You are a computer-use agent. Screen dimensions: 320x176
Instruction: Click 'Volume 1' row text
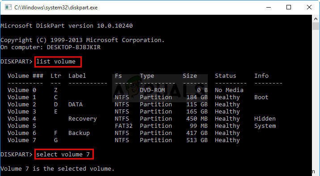pyautogui.click(x=22, y=97)
